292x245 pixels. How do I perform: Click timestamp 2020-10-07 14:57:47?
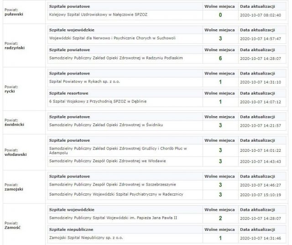(261, 39)
